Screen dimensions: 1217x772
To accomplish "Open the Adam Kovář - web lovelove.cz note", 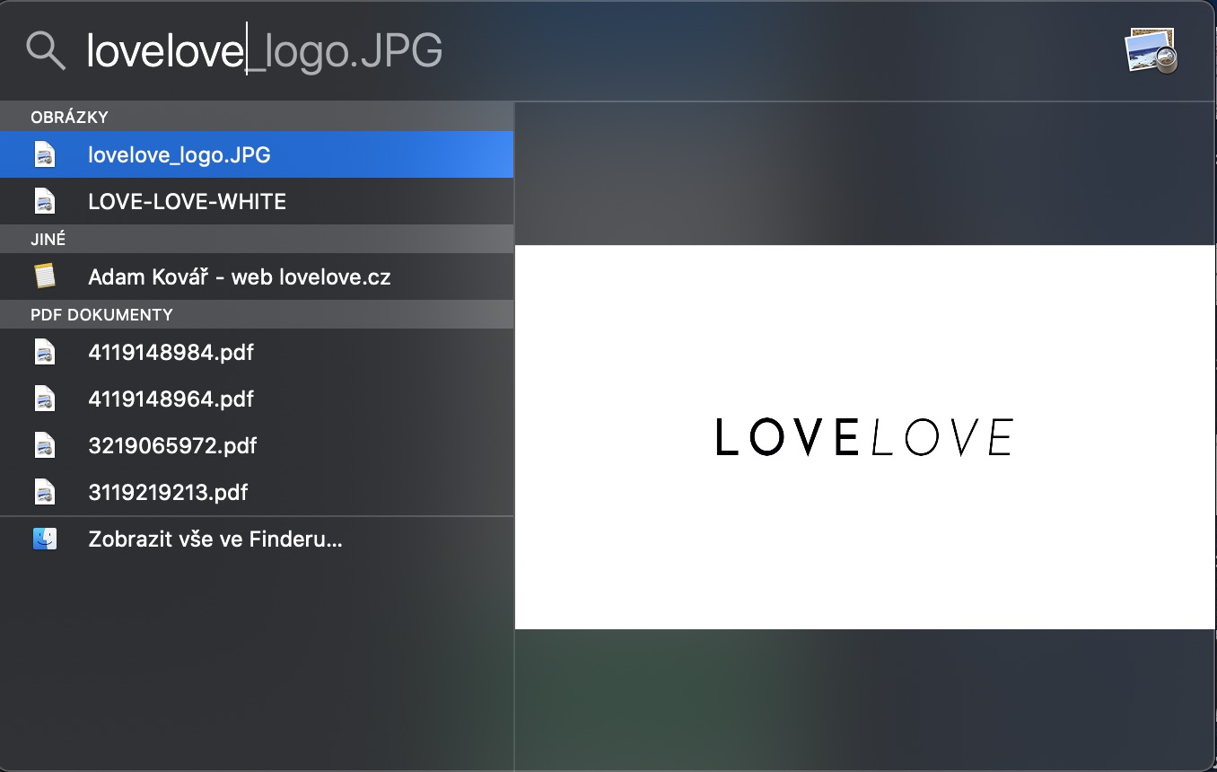I will (257, 276).
